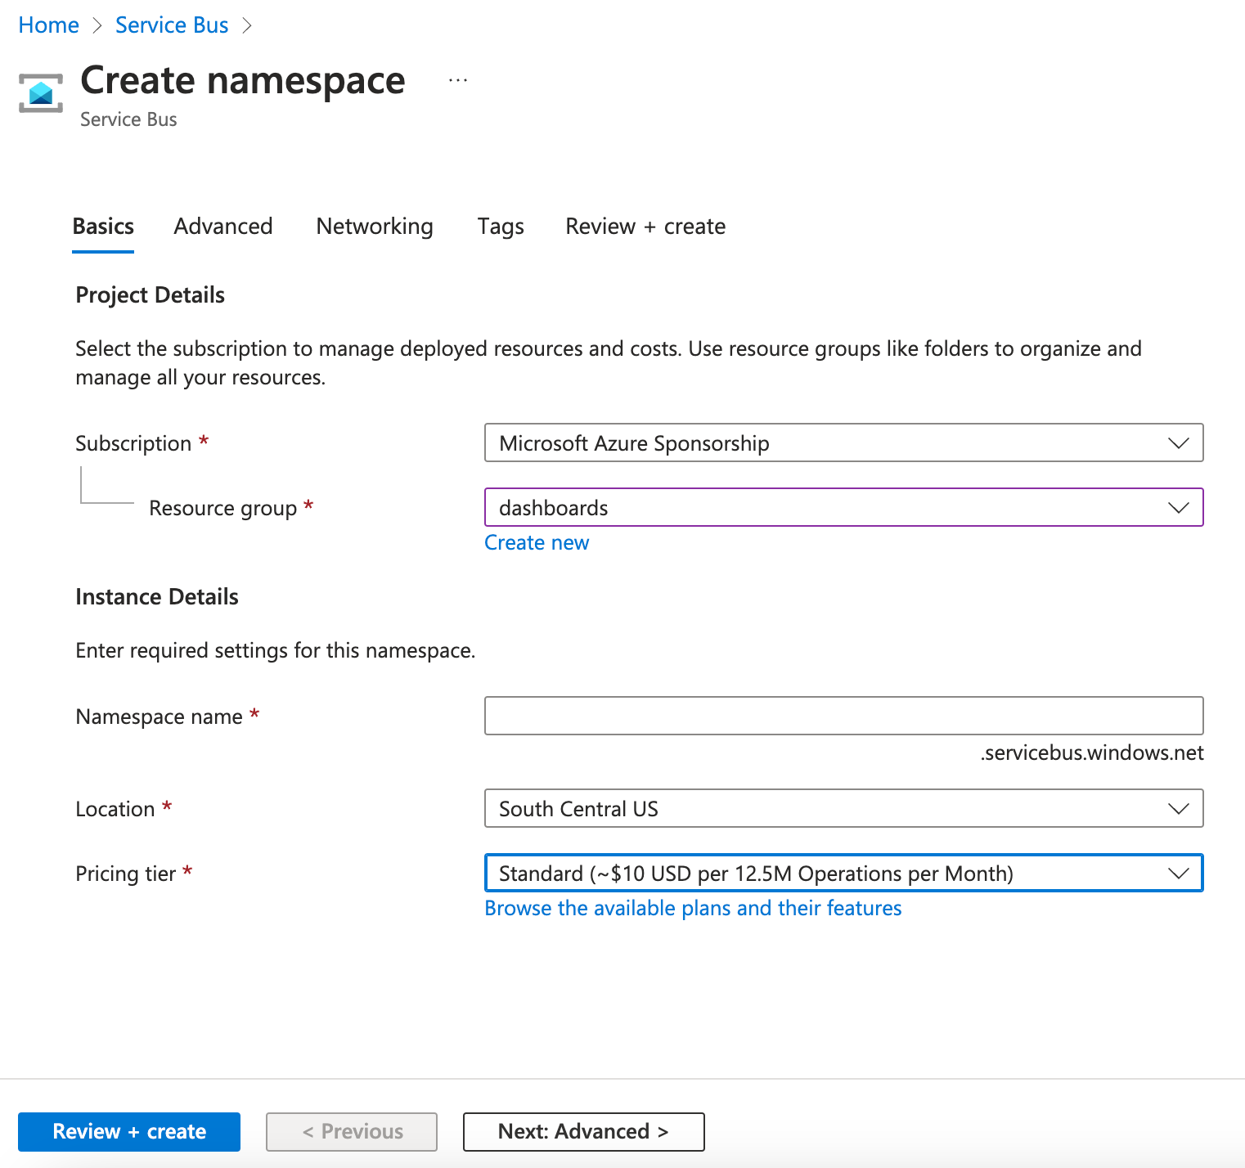1245x1168 pixels.
Task: Switch to the Advanced tab
Action: (222, 227)
